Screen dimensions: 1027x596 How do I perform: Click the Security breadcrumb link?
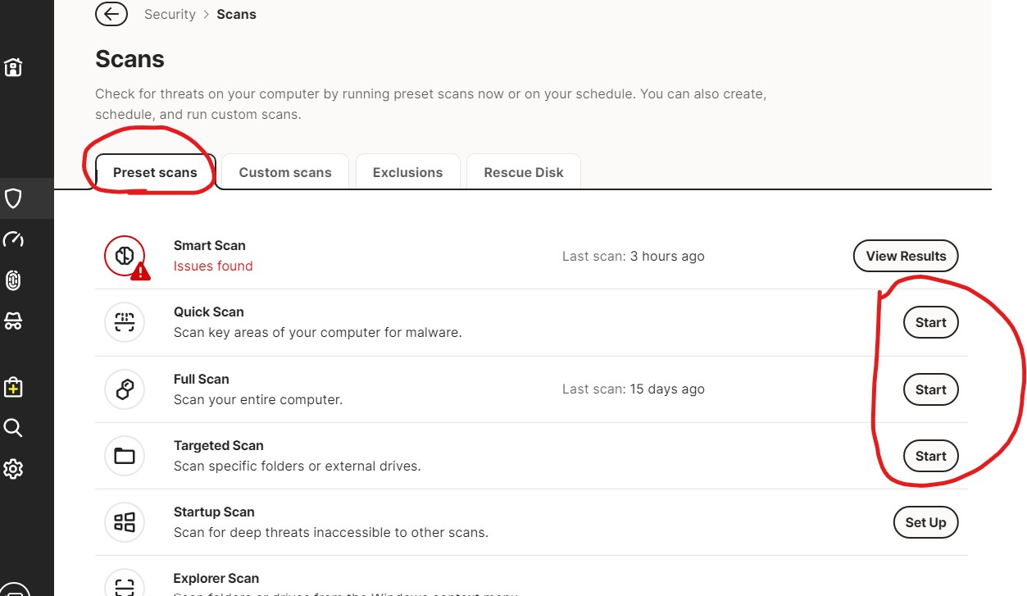(x=170, y=15)
